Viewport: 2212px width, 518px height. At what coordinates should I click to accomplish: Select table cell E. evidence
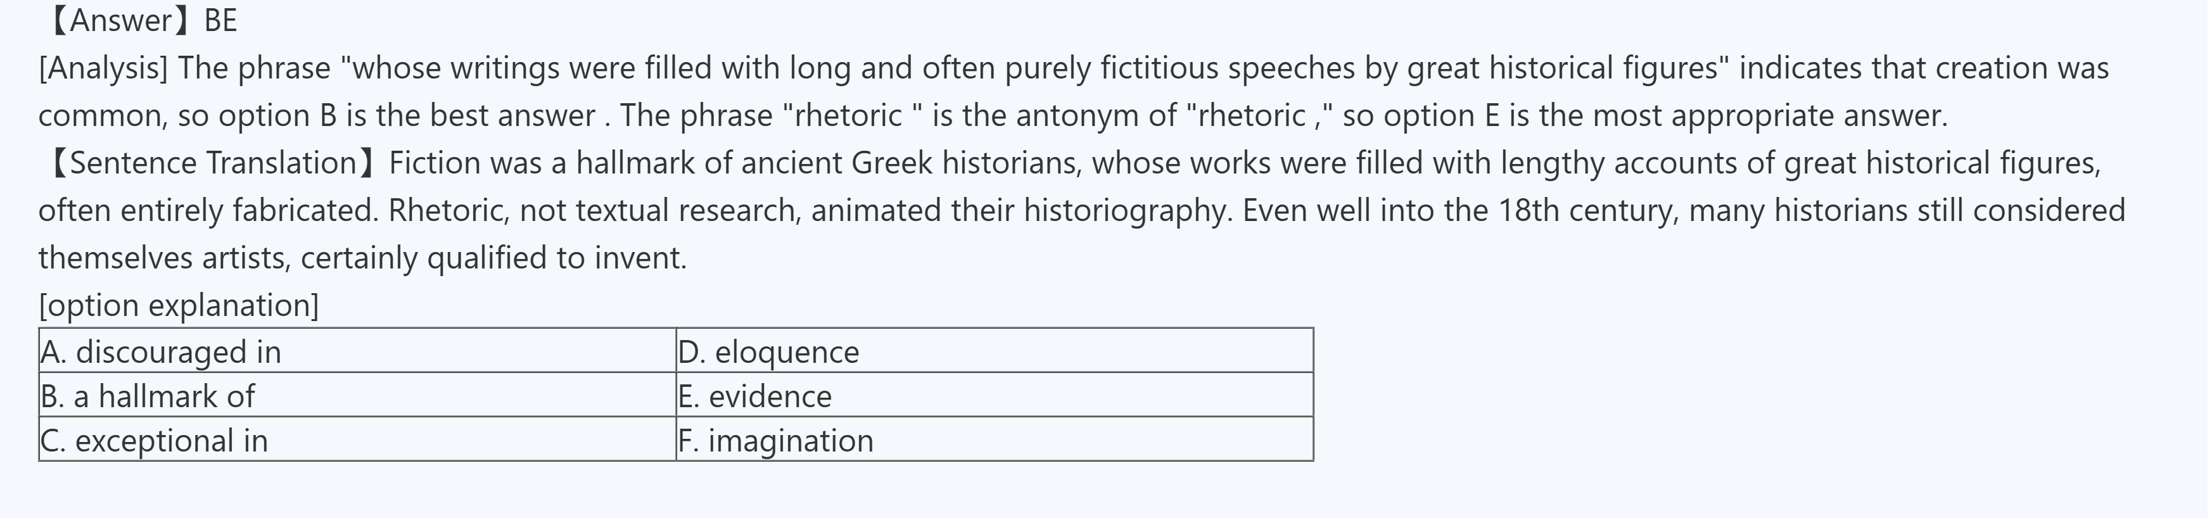click(755, 397)
